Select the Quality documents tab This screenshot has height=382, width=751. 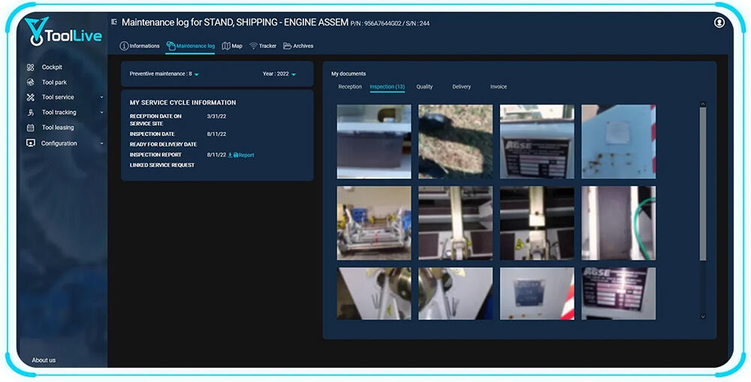click(424, 87)
